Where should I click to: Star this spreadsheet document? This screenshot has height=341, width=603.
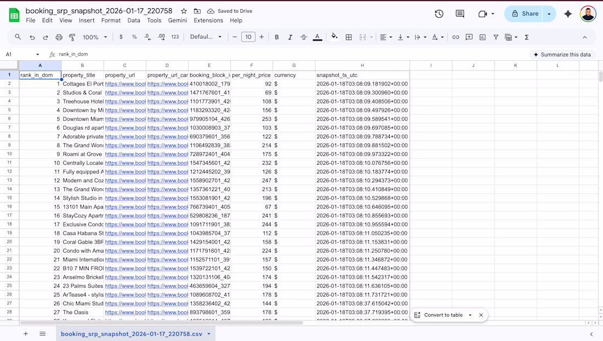coord(184,11)
